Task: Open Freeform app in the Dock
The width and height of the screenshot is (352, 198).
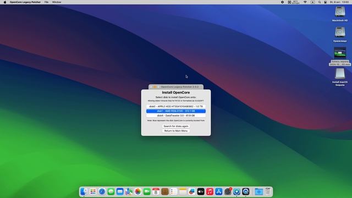Action: (x=192, y=191)
